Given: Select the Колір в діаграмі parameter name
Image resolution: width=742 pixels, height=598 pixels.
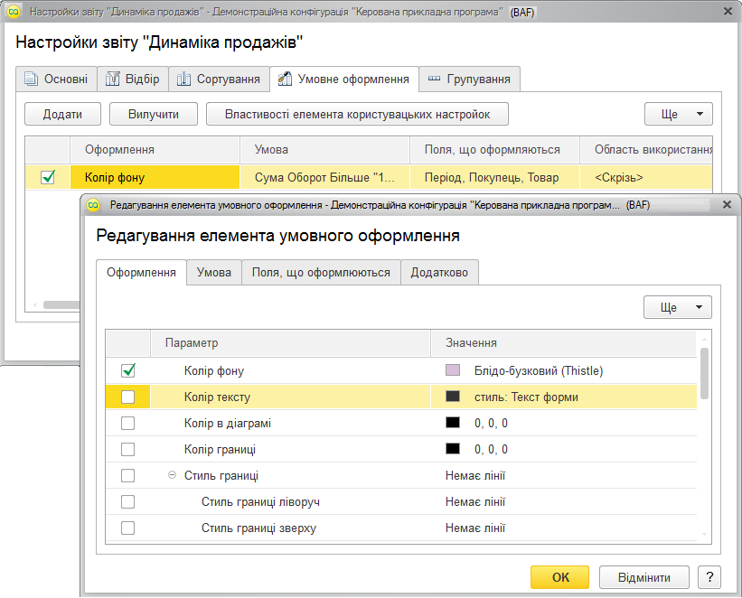Looking at the screenshot, I should 228,423.
